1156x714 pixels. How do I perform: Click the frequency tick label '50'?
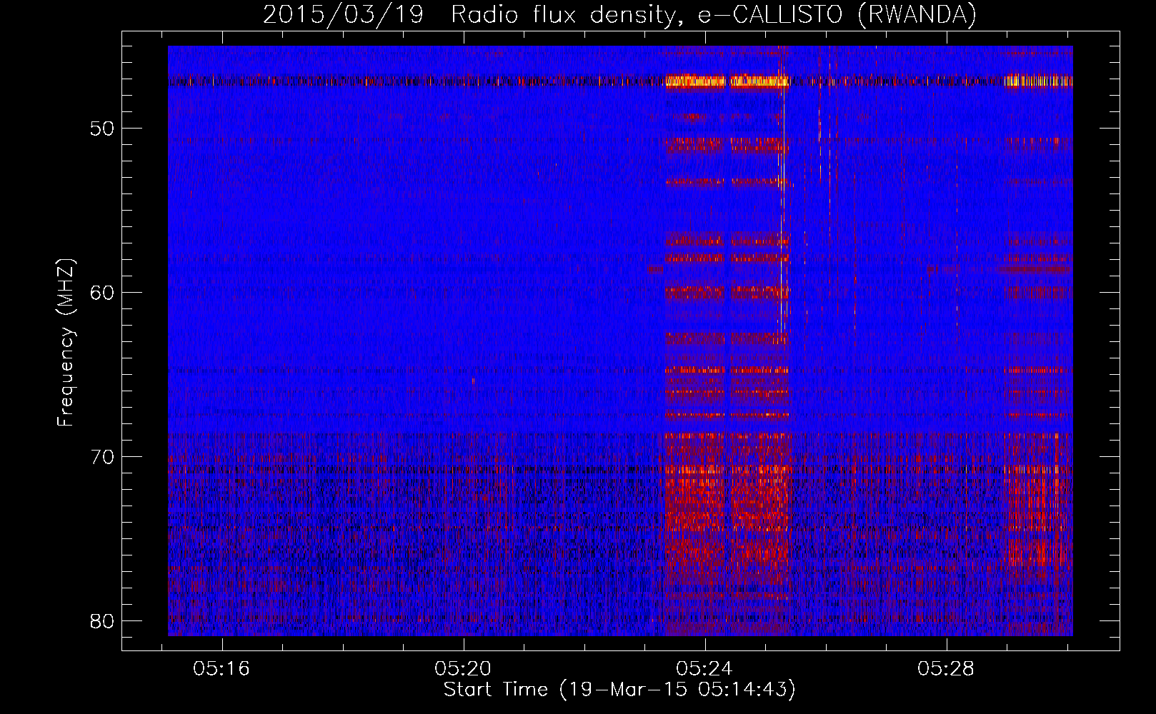[x=103, y=129]
